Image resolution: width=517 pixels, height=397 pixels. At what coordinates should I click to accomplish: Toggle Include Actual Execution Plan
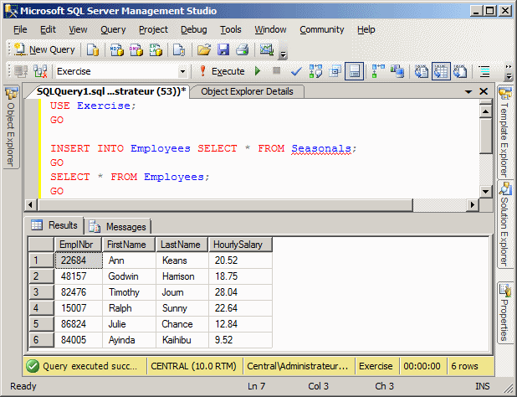378,71
